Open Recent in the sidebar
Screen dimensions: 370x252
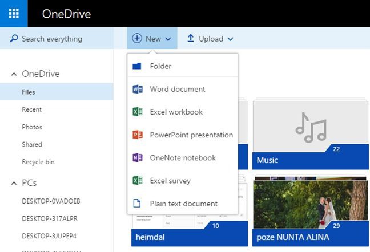(x=31, y=109)
